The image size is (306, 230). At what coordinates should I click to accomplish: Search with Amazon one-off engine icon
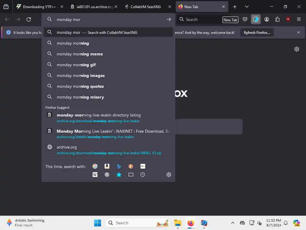pos(107,166)
